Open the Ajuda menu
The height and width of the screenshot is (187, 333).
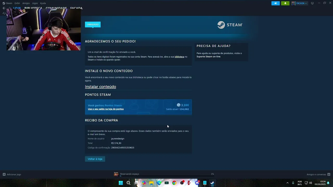[43, 3]
